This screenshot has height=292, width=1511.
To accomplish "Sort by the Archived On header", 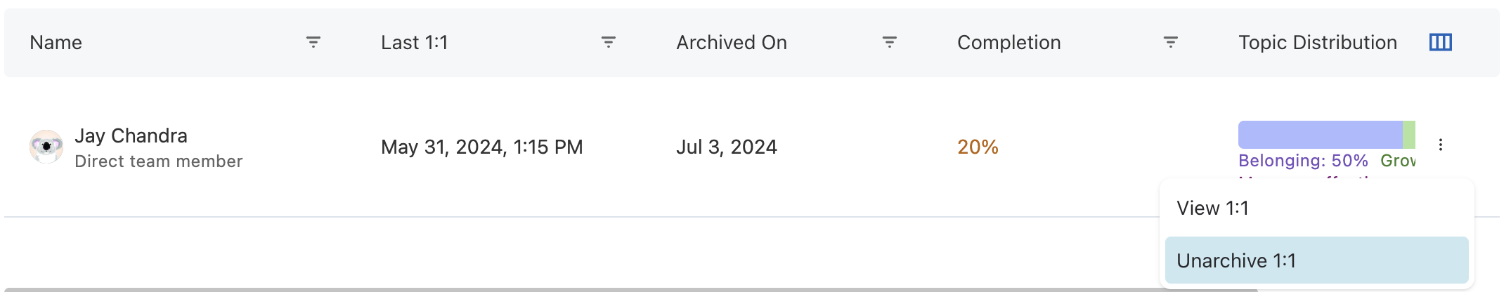I will click(x=731, y=43).
